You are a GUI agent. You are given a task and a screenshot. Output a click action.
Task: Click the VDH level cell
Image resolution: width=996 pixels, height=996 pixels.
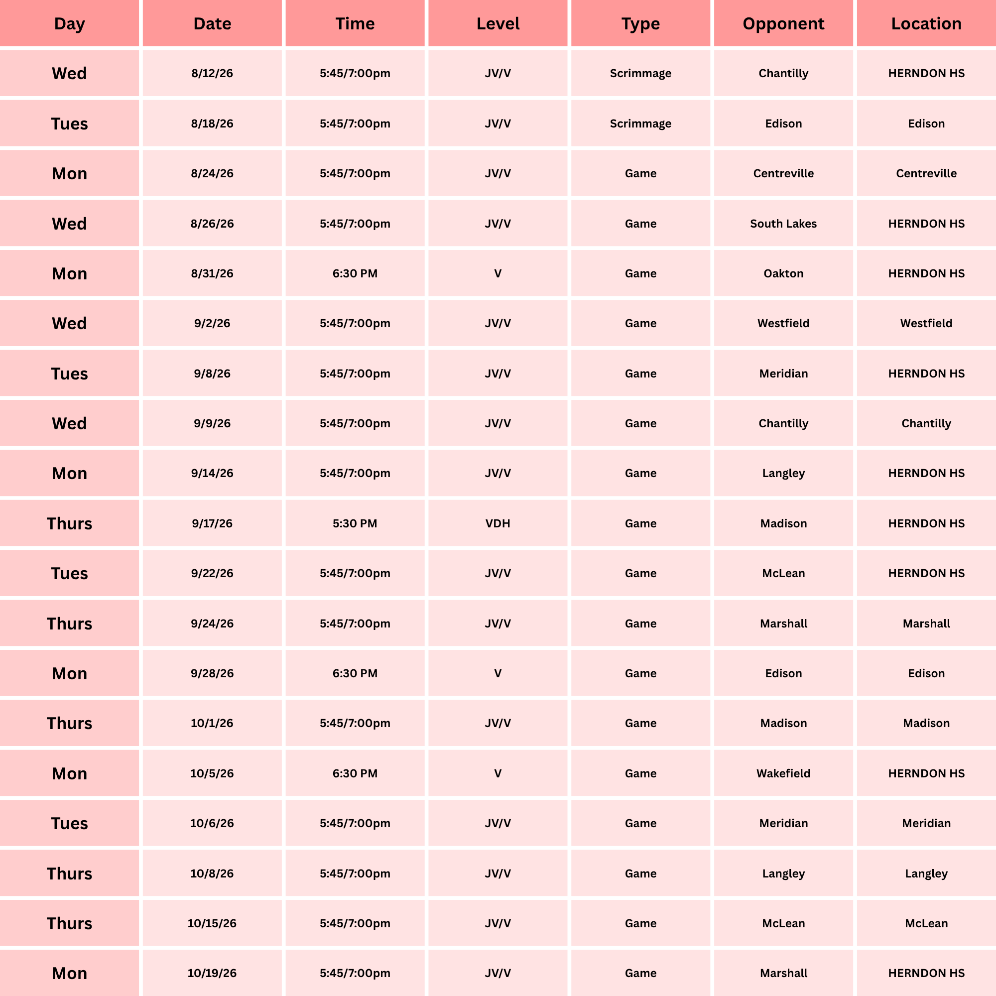coord(498,523)
